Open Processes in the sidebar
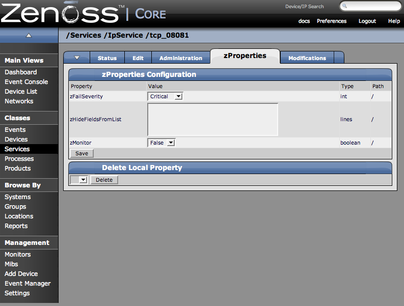 pos(19,159)
